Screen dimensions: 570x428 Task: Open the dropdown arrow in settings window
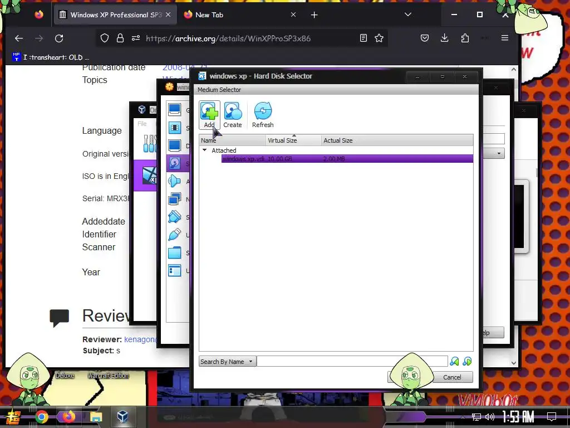[x=499, y=154]
